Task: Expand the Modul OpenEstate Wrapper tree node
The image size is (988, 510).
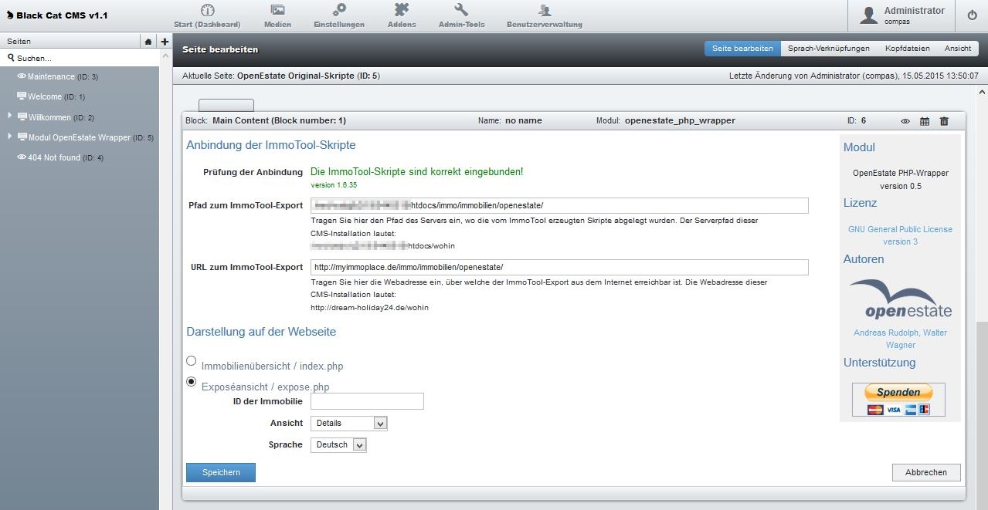Action: tap(10, 136)
